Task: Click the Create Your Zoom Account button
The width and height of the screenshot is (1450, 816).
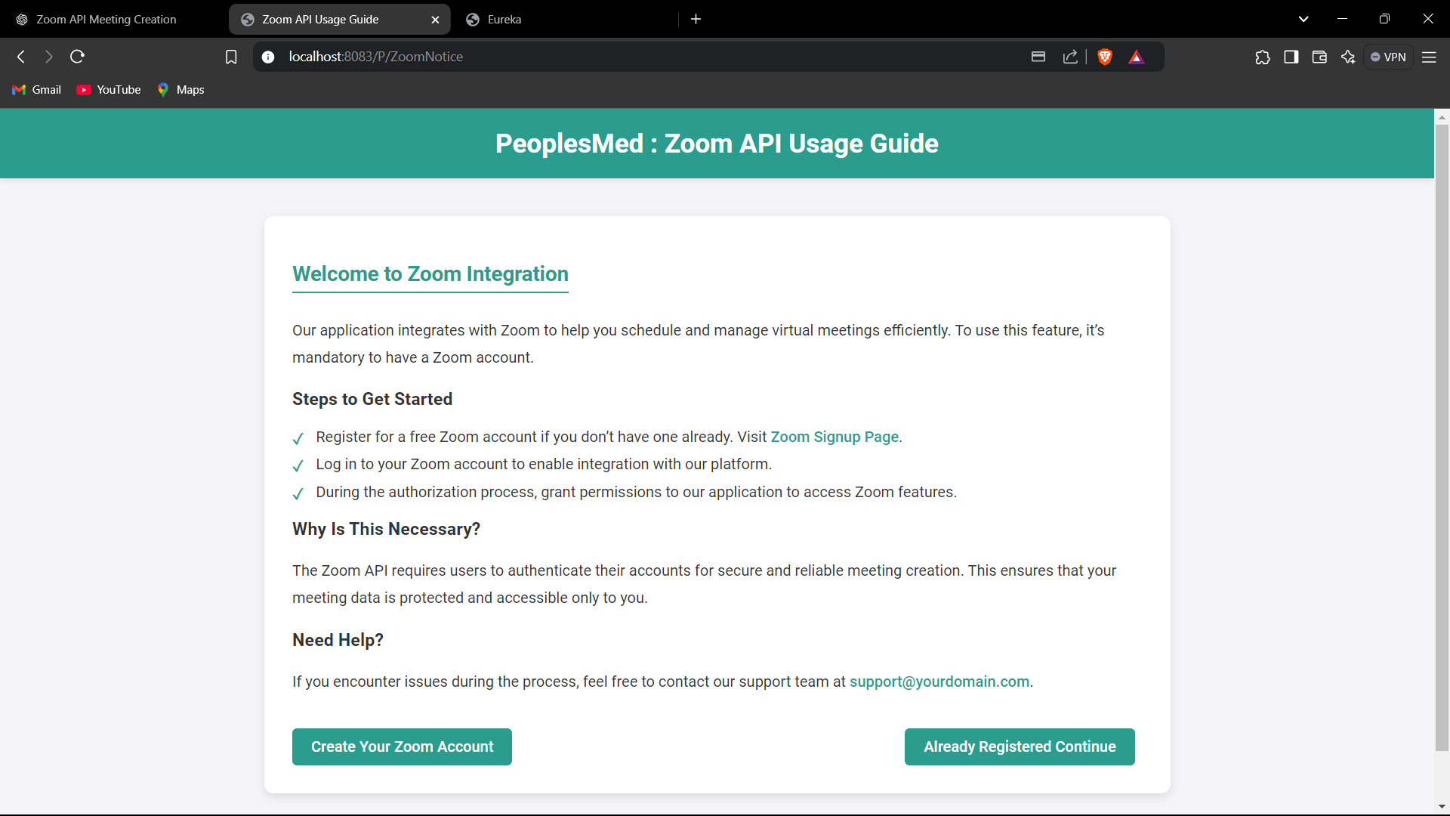Action: pos(402,746)
